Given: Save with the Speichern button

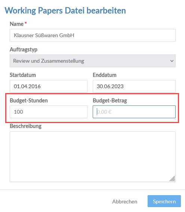Looking at the screenshot, I should pyautogui.click(x=164, y=201).
